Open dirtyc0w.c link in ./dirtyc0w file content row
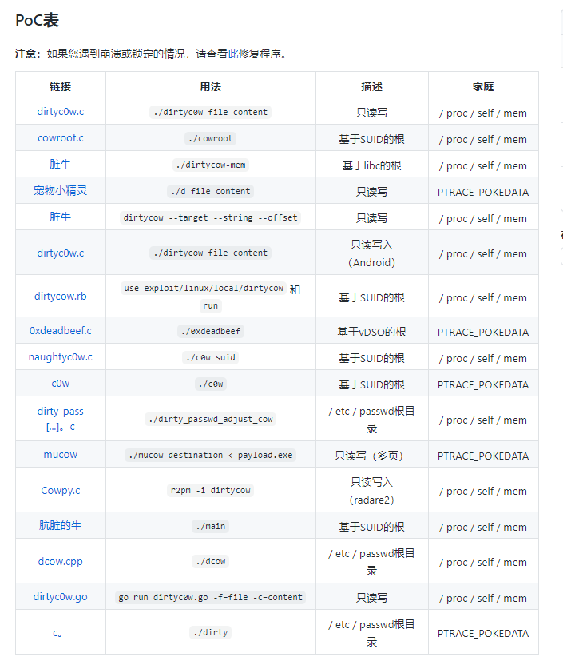563x669 pixels. point(61,111)
